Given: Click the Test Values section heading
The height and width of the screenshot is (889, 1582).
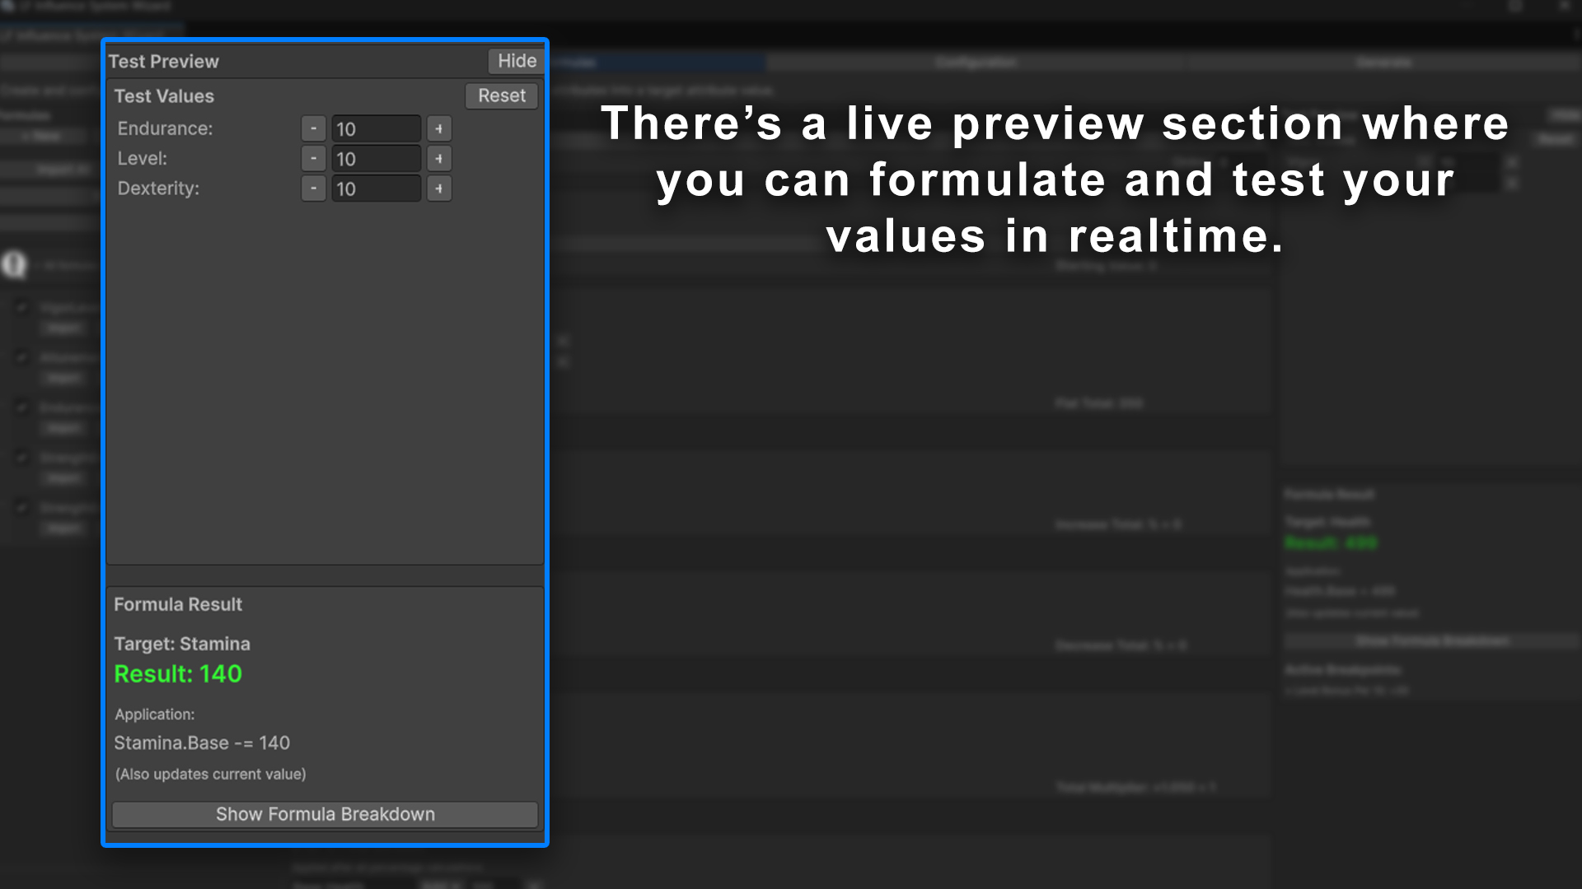Looking at the screenshot, I should pyautogui.click(x=164, y=96).
